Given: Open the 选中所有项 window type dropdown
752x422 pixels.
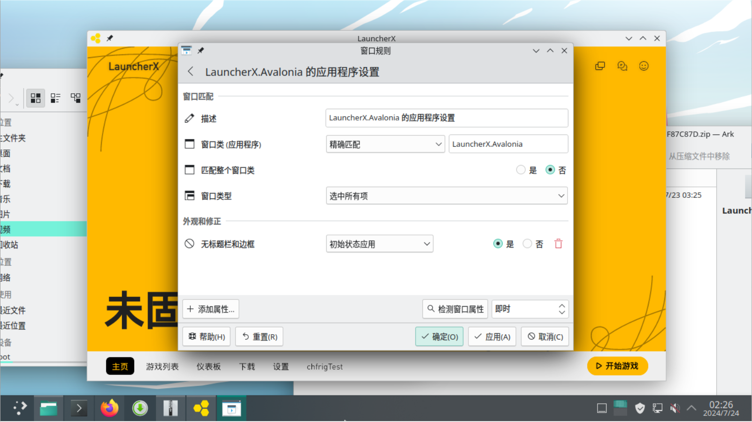Looking at the screenshot, I should click(x=446, y=196).
